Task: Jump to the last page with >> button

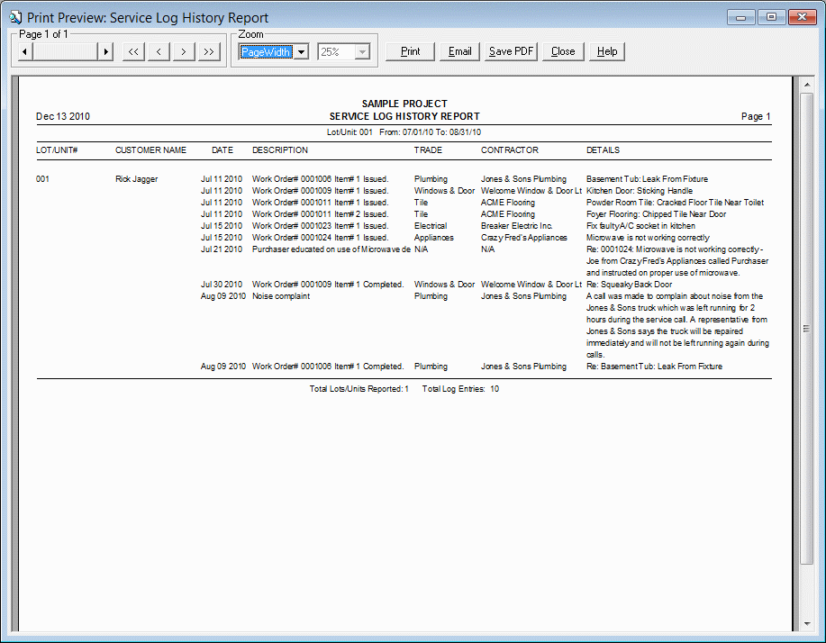Action: [x=209, y=51]
